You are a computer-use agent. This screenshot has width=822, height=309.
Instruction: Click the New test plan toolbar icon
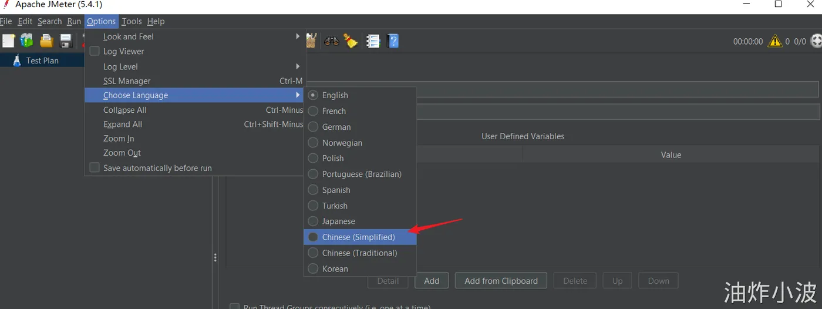8,41
